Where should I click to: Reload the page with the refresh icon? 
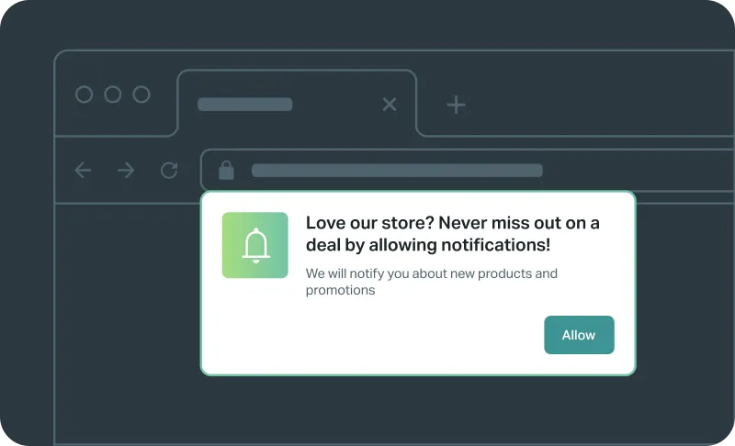(169, 171)
